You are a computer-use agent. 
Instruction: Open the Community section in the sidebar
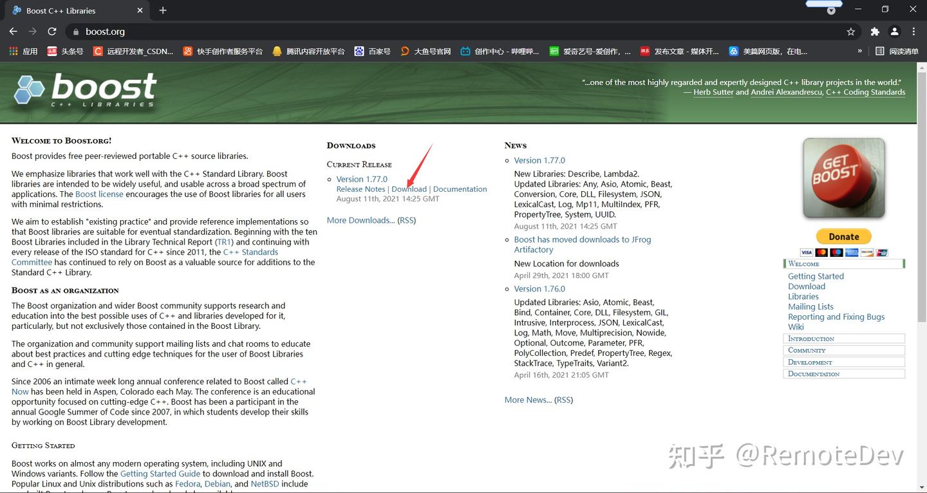pyautogui.click(x=806, y=349)
